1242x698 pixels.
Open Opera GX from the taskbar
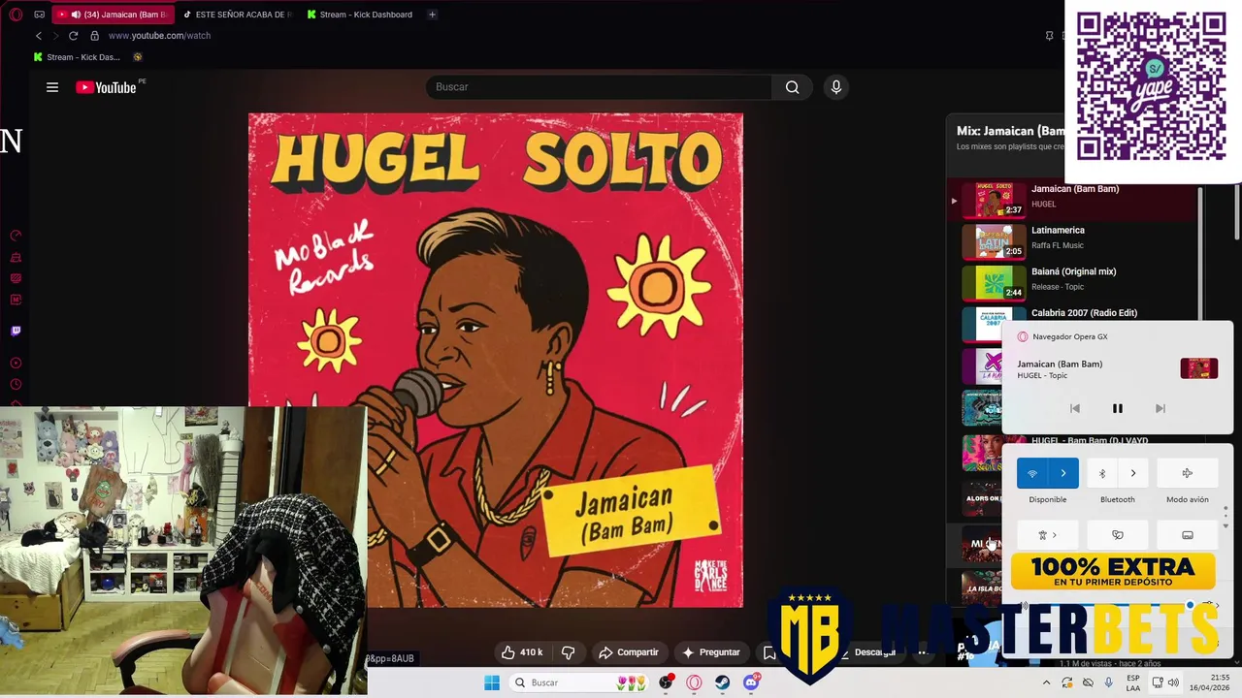click(694, 682)
